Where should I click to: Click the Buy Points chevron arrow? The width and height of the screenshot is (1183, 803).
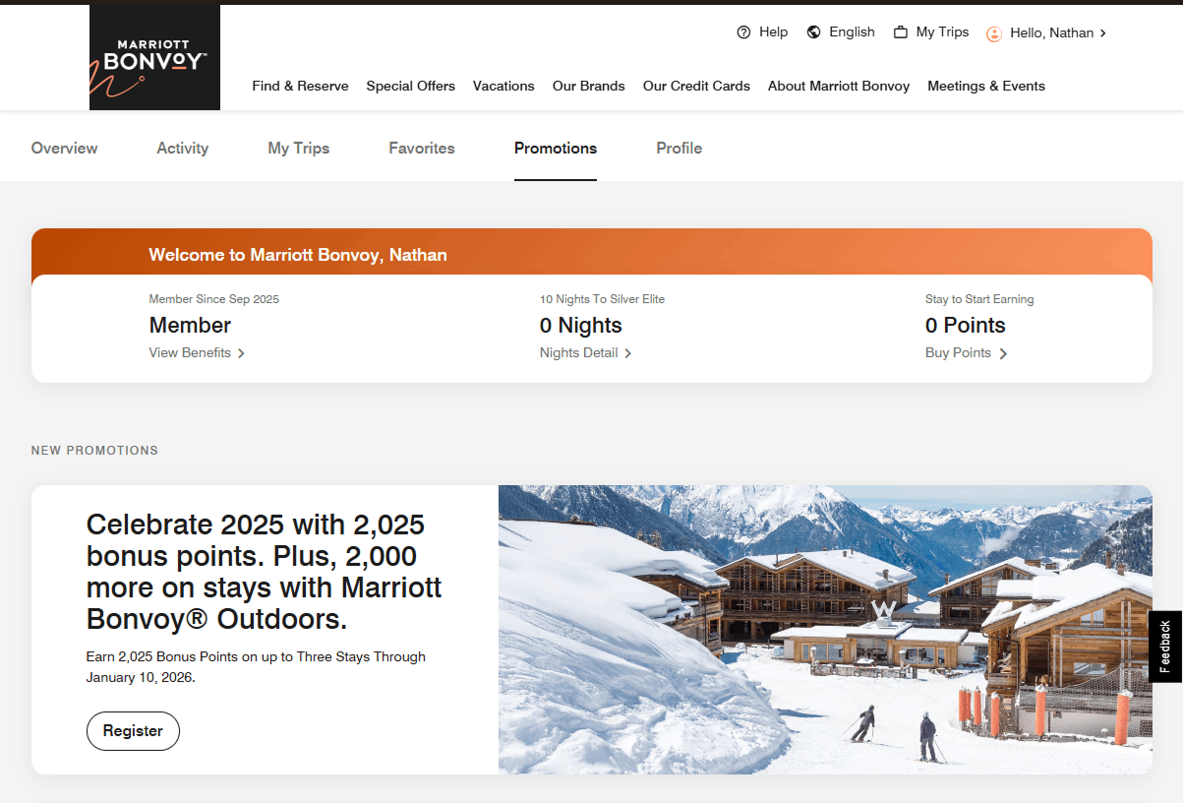point(1003,354)
